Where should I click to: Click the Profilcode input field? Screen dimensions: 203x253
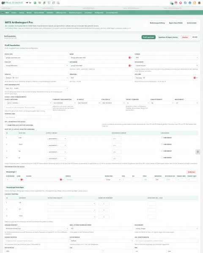[36, 58]
